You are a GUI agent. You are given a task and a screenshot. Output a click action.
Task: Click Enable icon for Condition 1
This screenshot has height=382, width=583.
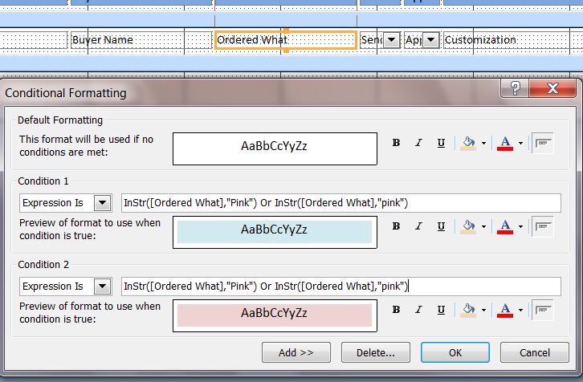(543, 226)
